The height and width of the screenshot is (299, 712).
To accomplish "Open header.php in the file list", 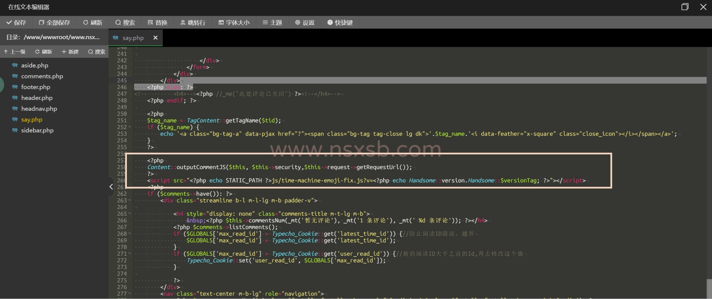I will [37, 98].
